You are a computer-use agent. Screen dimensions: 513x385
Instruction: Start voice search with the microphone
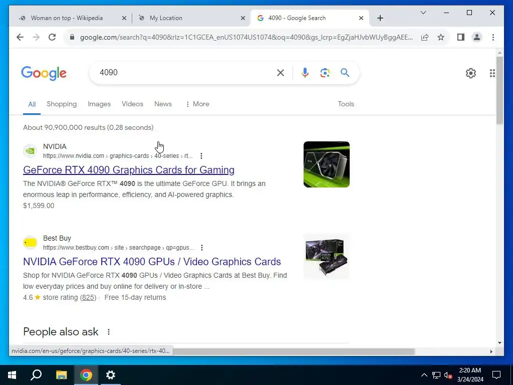(x=305, y=73)
